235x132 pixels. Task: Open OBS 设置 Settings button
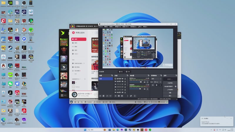pyautogui.click(x=170, y=93)
